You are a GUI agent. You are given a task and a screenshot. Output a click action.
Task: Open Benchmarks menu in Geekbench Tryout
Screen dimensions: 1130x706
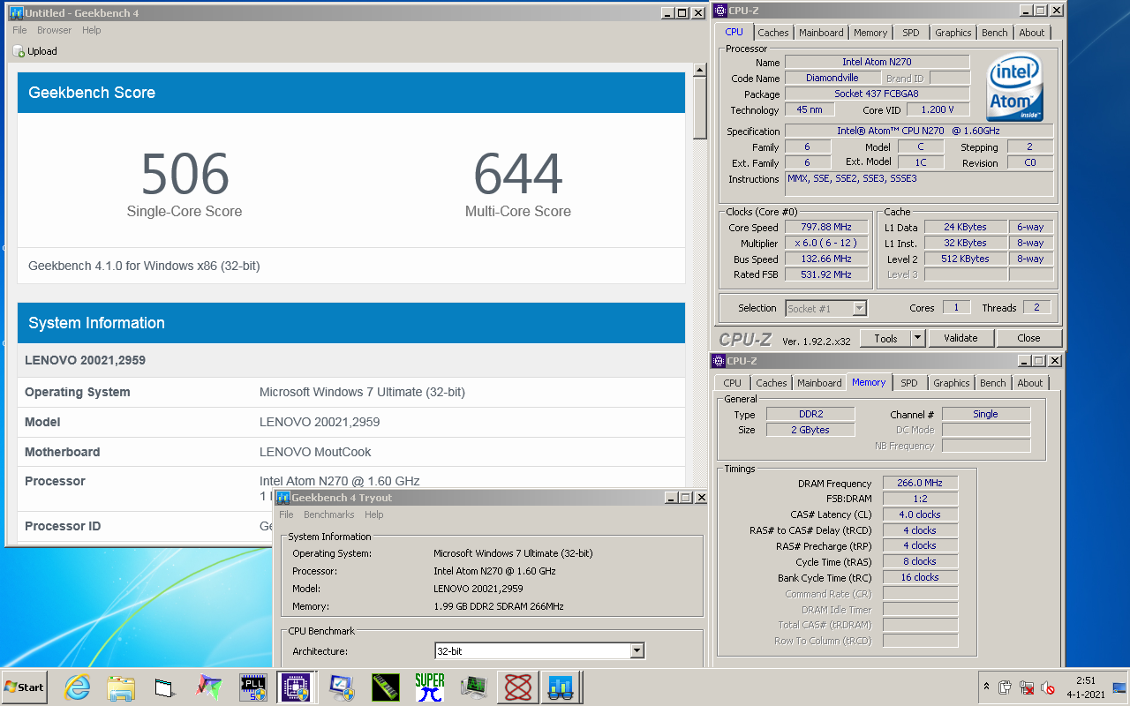328,514
